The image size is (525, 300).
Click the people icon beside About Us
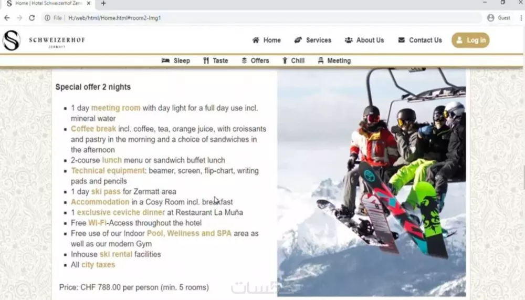point(349,40)
